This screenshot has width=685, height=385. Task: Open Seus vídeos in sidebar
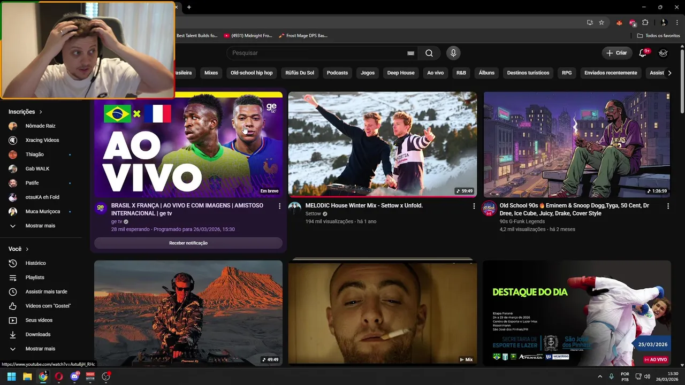coord(39,320)
